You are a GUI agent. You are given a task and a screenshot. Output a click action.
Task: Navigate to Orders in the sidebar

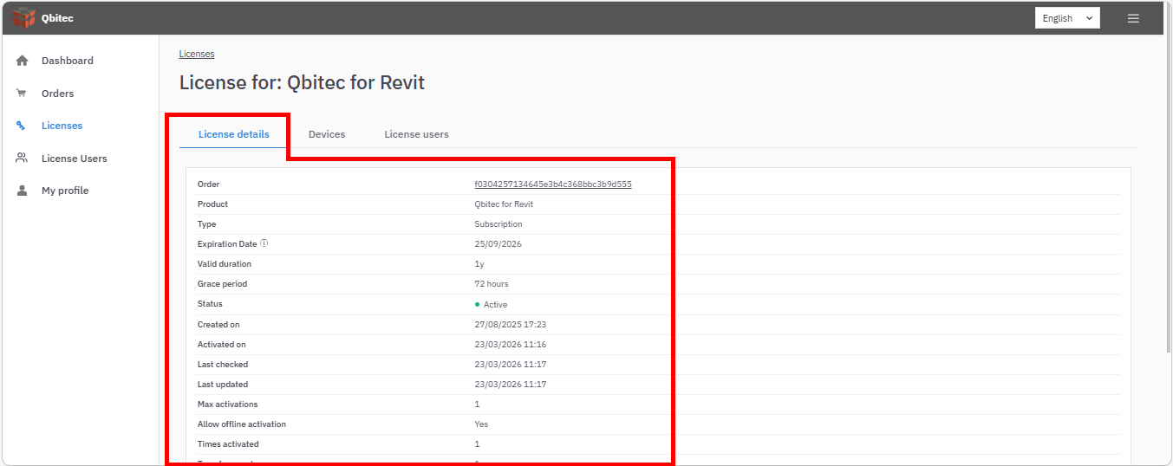[x=58, y=94]
